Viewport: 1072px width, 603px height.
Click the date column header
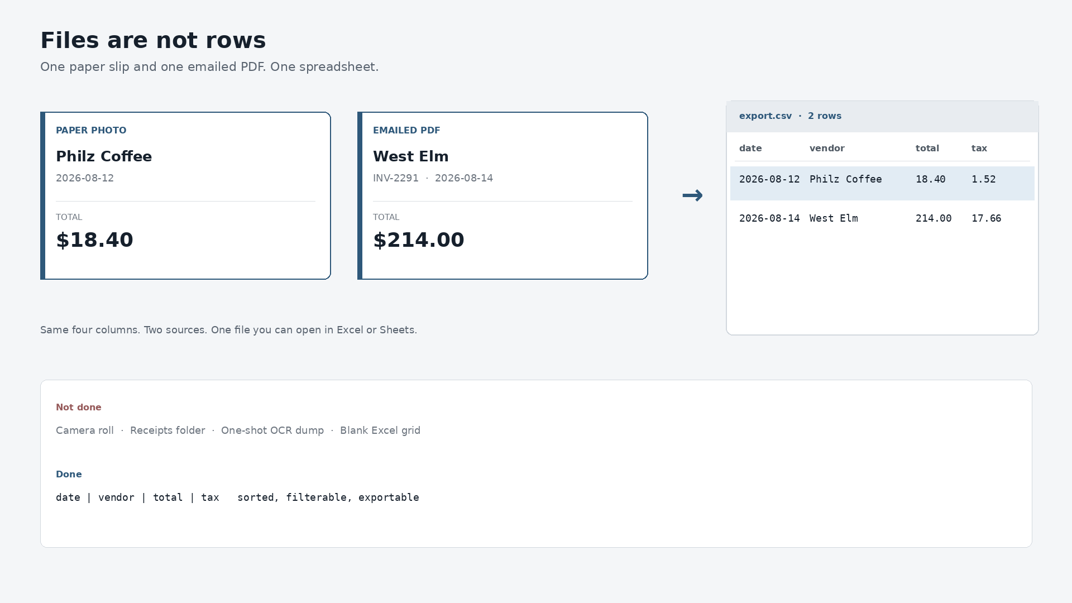click(750, 149)
